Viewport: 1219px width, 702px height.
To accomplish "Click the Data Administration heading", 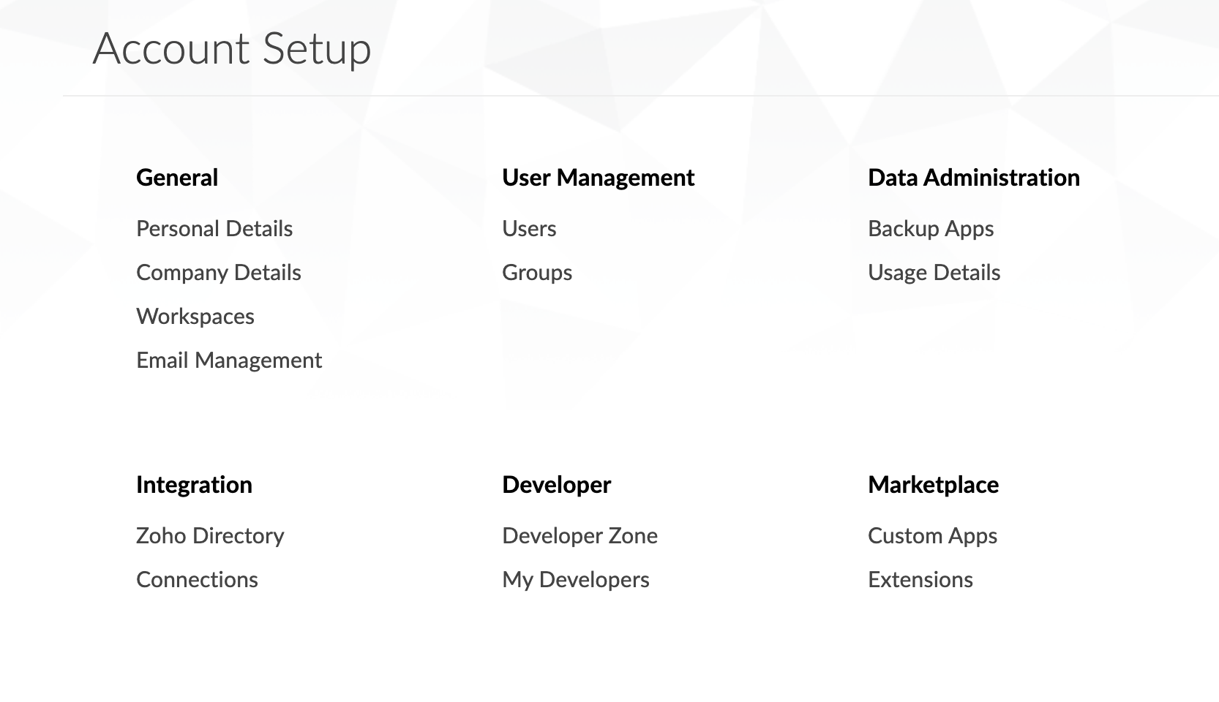I will coord(973,178).
